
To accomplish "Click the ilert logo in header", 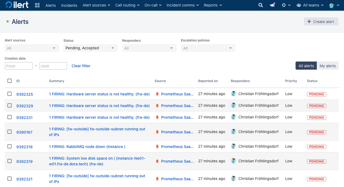I will (17, 5).
